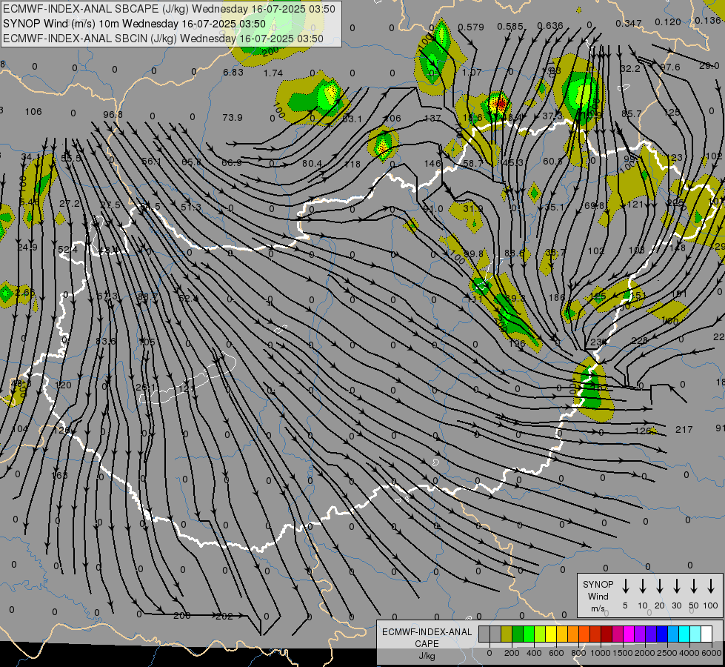This screenshot has height=667, width=725.
Task: Click the map value 228
Action: 639,341
